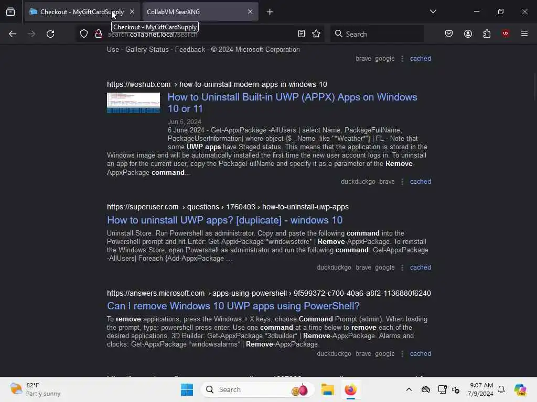Viewport: 537px width, 402px height.
Task: Expand options dots for answers.microsoft result
Action: (402, 354)
